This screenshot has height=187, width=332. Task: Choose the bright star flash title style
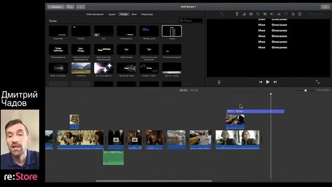click(x=104, y=68)
